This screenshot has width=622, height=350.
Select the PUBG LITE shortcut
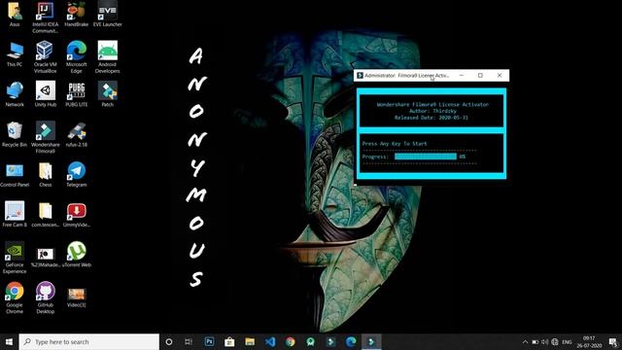click(76, 94)
